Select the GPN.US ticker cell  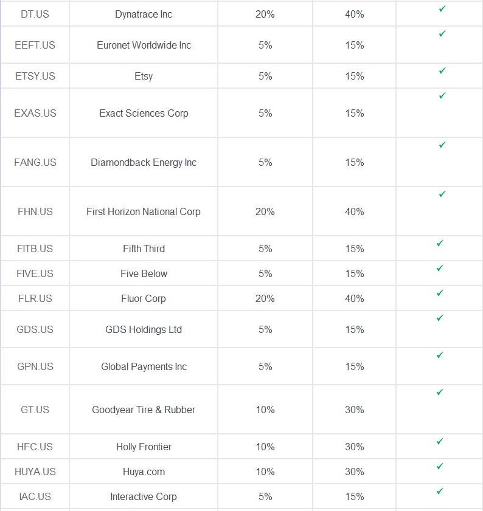[35, 366]
